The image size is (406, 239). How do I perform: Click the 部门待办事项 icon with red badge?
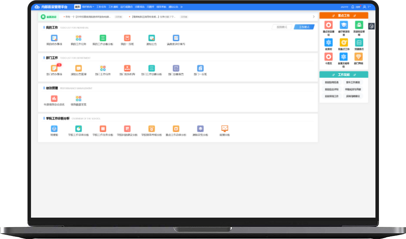[x=54, y=68]
